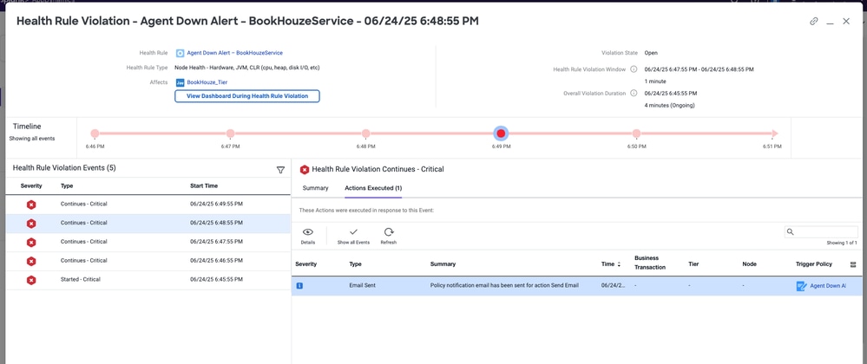Click critical icon beside Health Rule Violation Continues title
Image resolution: width=867 pixels, height=364 pixels.
304,170
